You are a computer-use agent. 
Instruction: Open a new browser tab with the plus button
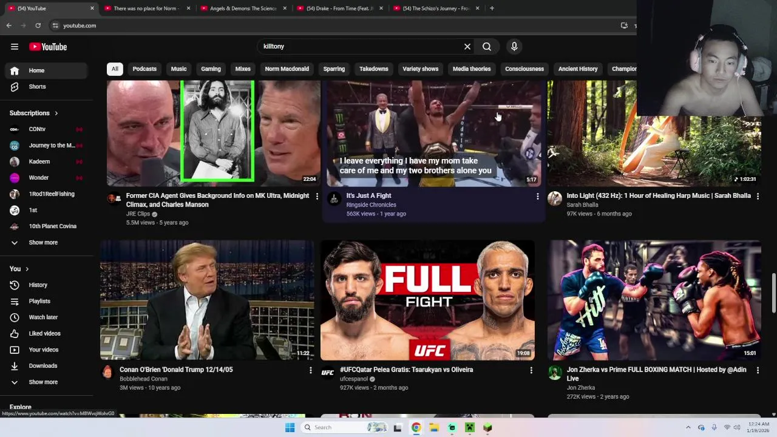point(492,8)
